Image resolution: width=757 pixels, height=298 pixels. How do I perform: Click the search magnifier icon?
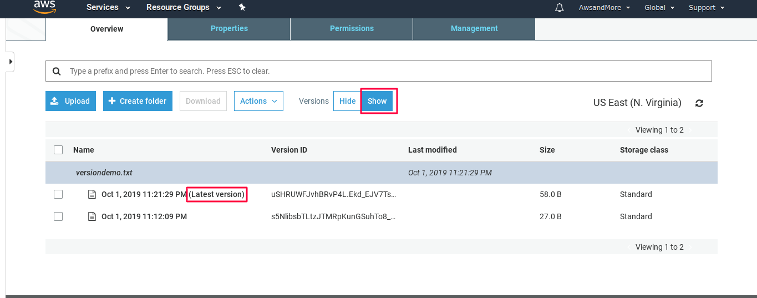coord(57,71)
